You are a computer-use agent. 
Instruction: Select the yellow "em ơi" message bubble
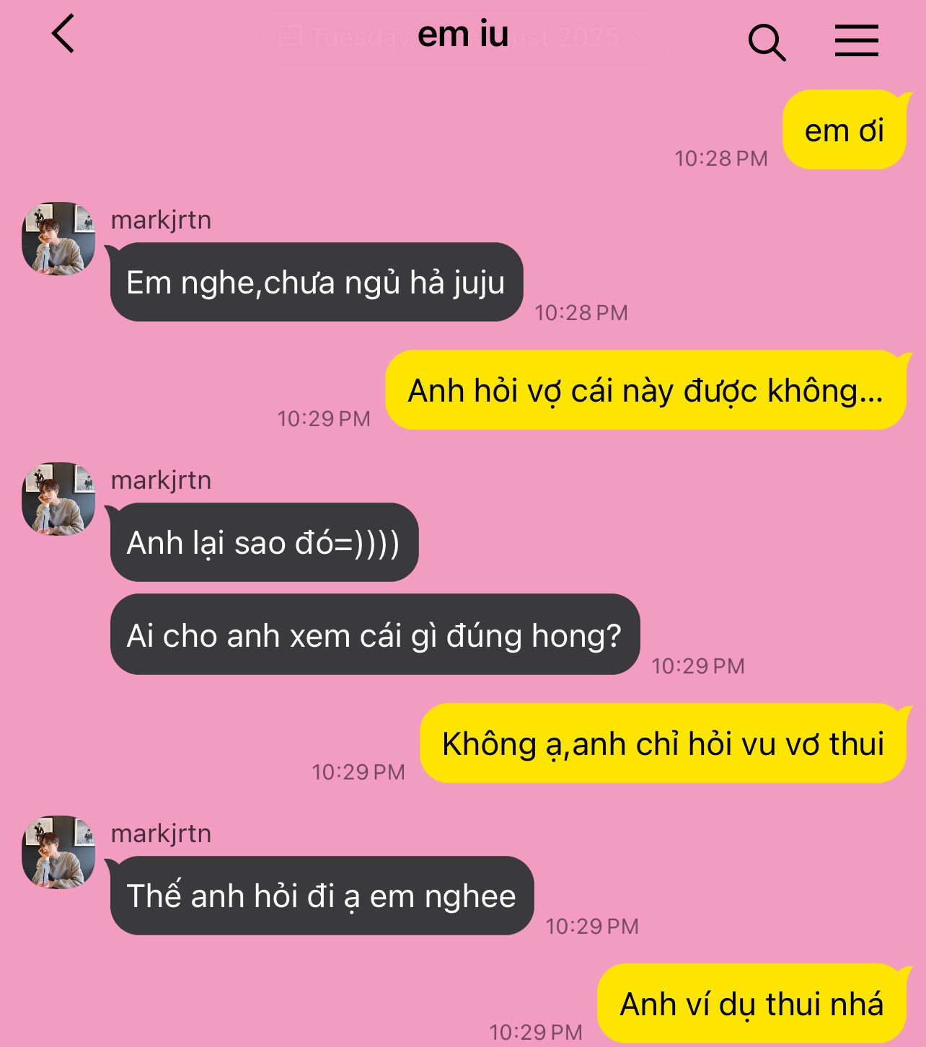pos(845,130)
